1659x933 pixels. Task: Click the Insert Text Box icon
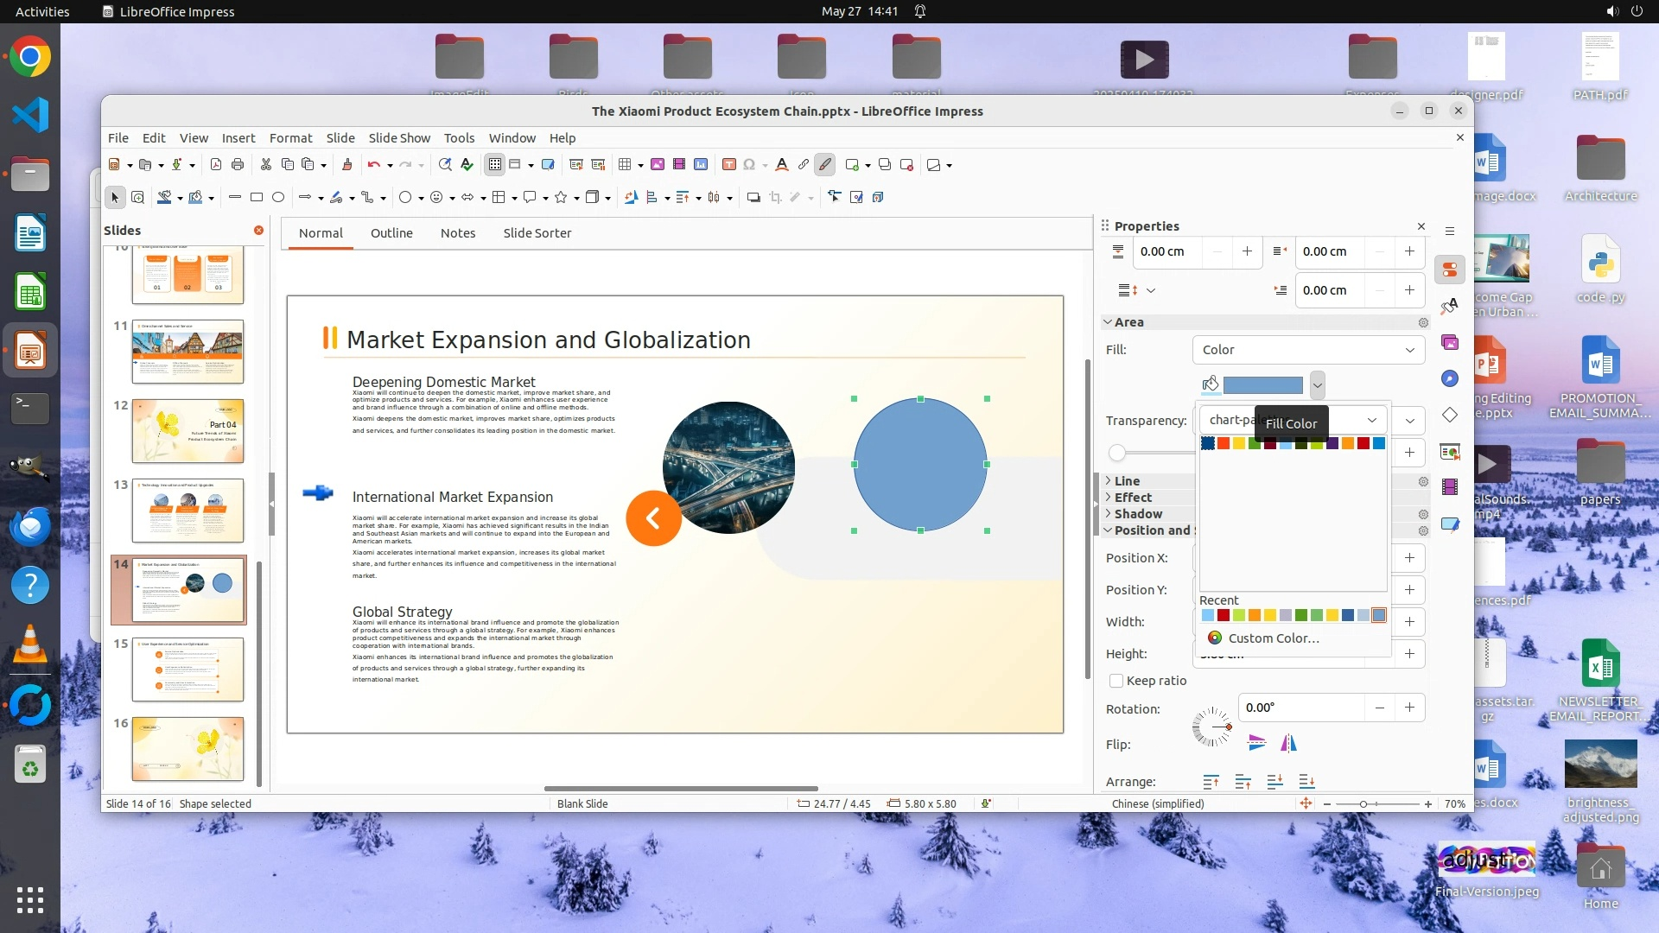pyautogui.click(x=728, y=165)
